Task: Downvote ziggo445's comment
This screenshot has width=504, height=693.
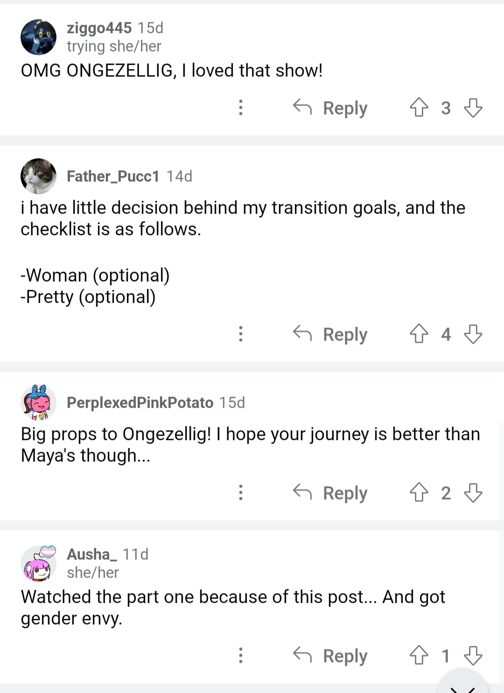Action: (473, 108)
